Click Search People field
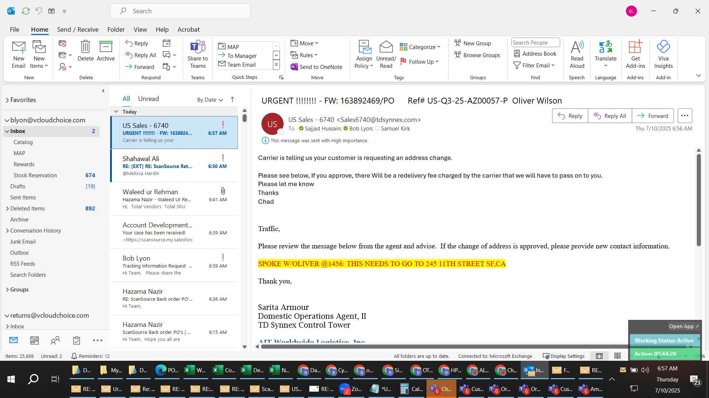This screenshot has height=398, width=709. pos(535,43)
